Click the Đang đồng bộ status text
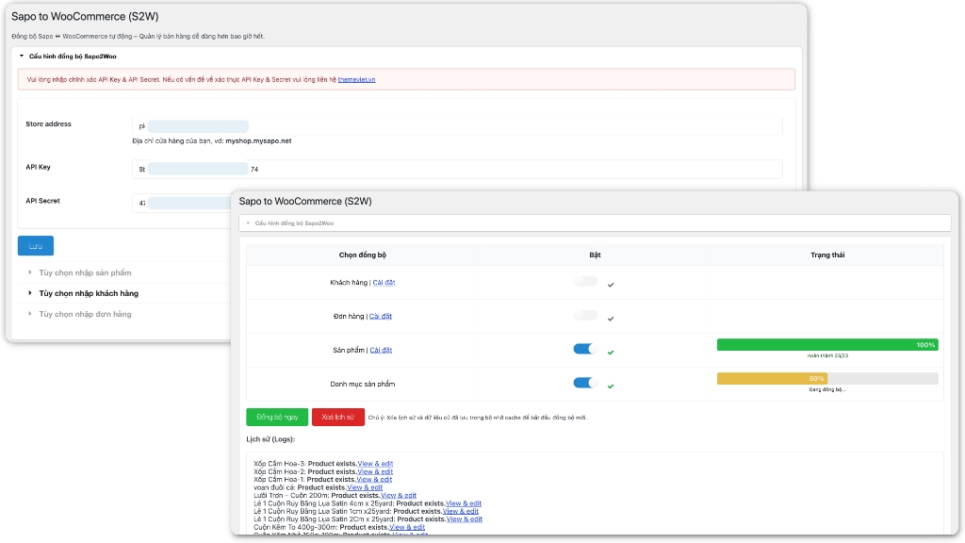Image resolution: width=965 pixels, height=543 pixels. click(827, 389)
